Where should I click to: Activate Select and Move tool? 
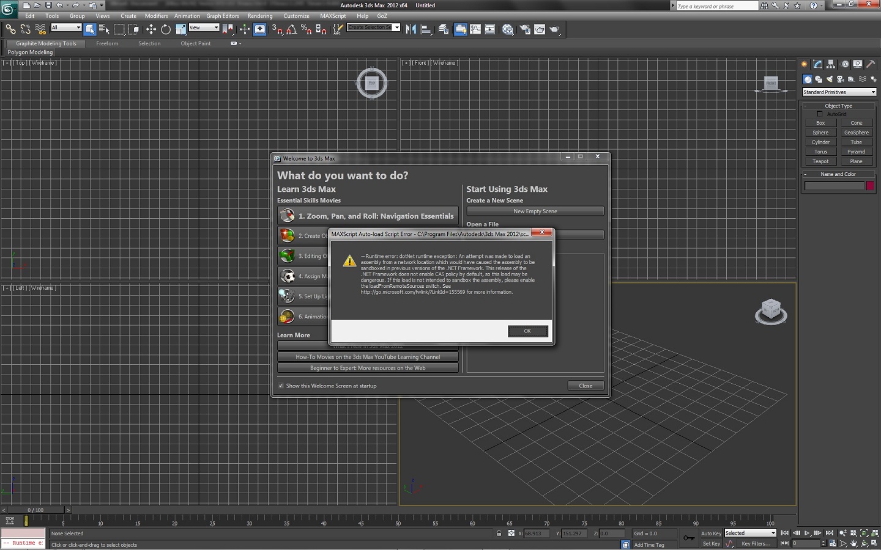(x=151, y=29)
